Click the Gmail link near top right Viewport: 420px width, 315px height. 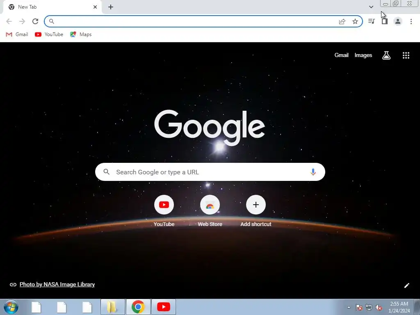coord(341,55)
